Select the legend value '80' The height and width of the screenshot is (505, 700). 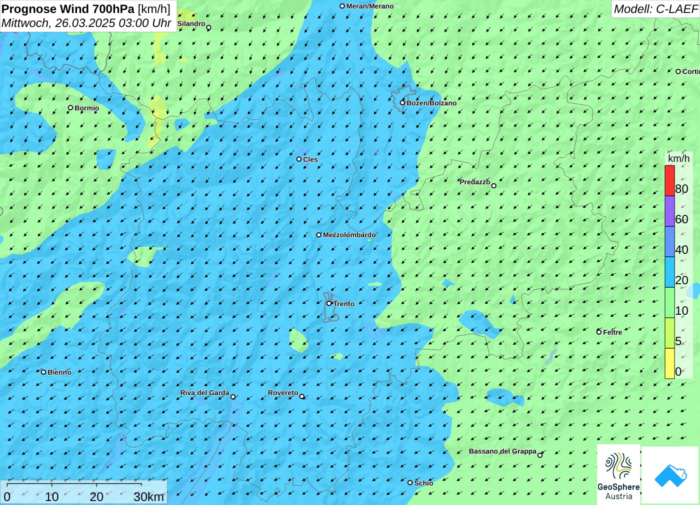(681, 189)
